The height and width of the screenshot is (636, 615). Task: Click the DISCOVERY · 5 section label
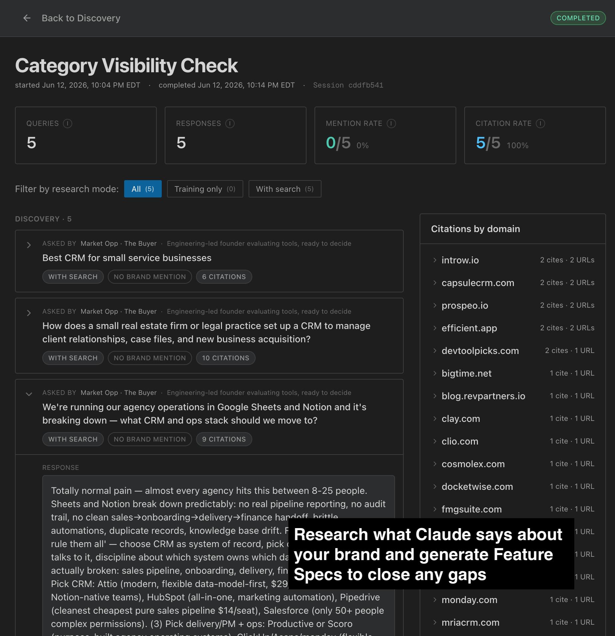[43, 219]
